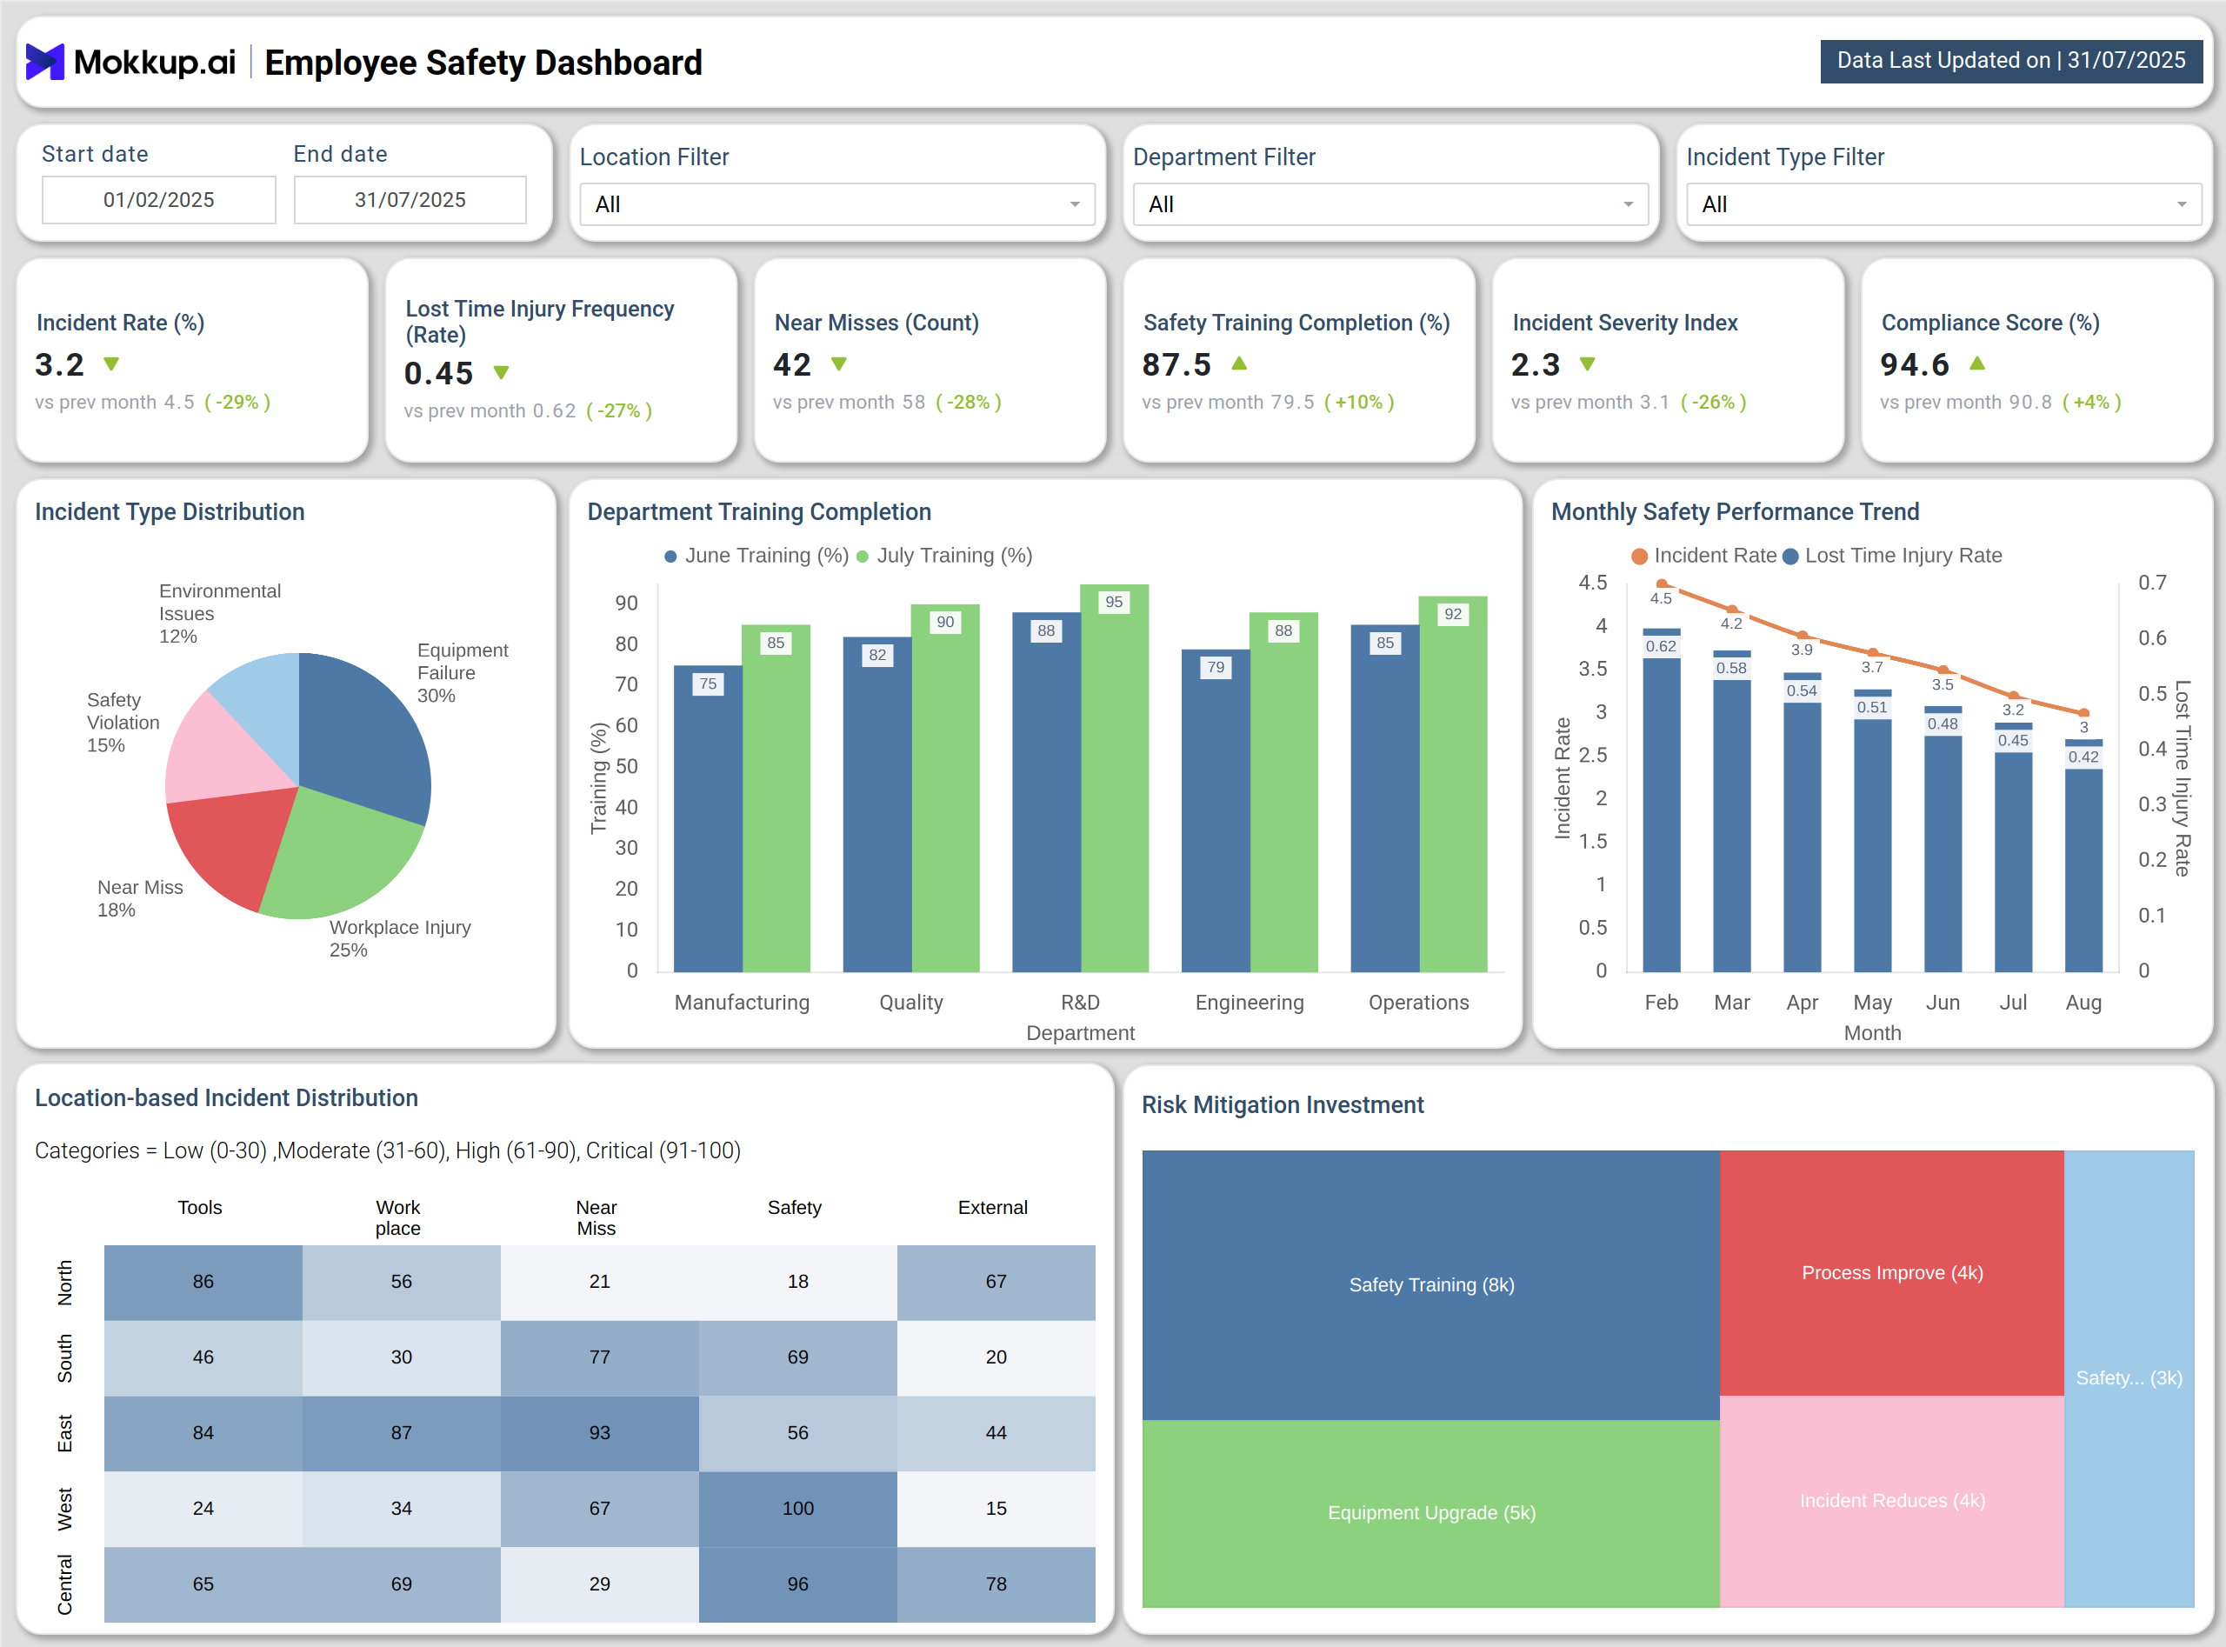The image size is (2226, 1647).
Task: Click the Aug bar in trend chart
Action: click(2083, 856)
